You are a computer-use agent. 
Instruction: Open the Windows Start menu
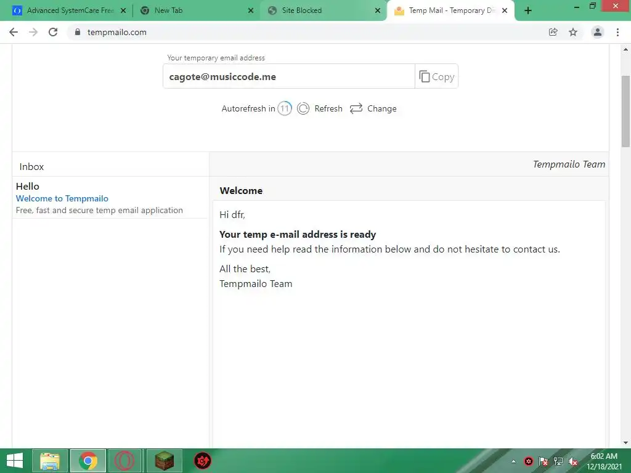point(15,461)
